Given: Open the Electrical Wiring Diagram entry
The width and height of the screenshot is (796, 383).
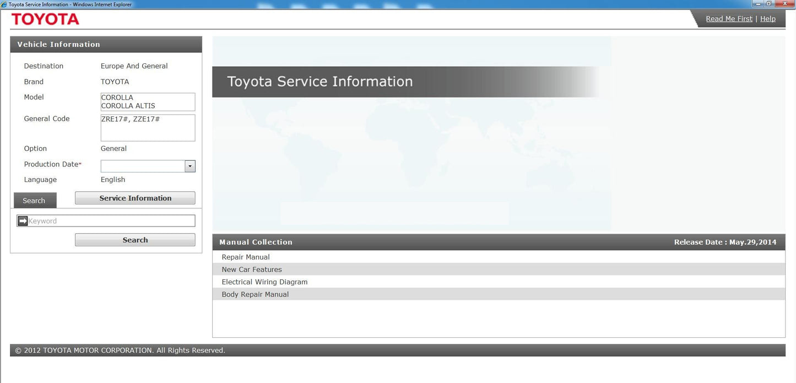Looking at the screenshot, I should click(264, 282).
